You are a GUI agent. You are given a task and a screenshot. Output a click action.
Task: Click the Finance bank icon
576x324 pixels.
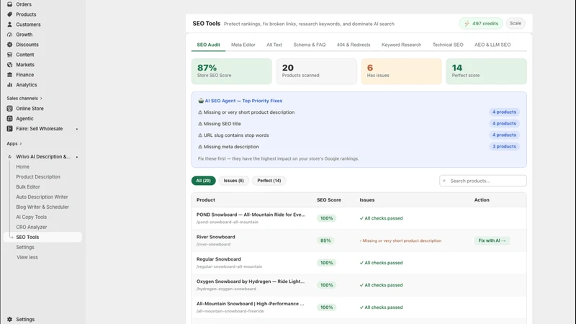tap(9, 75)
